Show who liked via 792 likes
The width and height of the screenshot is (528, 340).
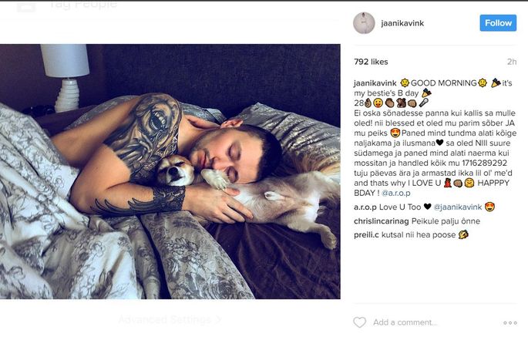tap(371, 62)
